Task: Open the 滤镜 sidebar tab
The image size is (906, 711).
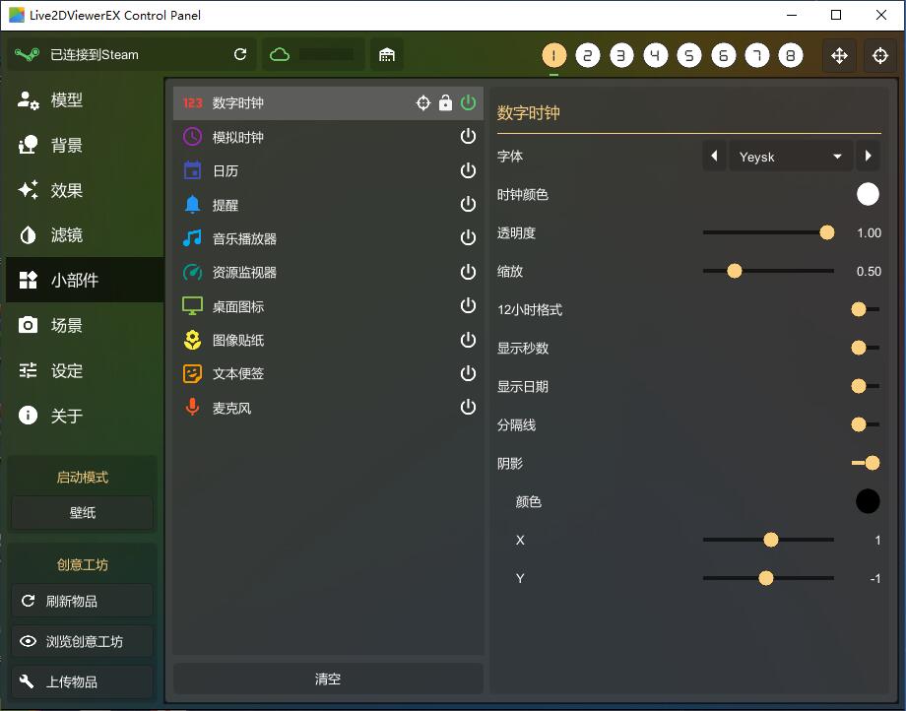Action: tap(85, 235)
